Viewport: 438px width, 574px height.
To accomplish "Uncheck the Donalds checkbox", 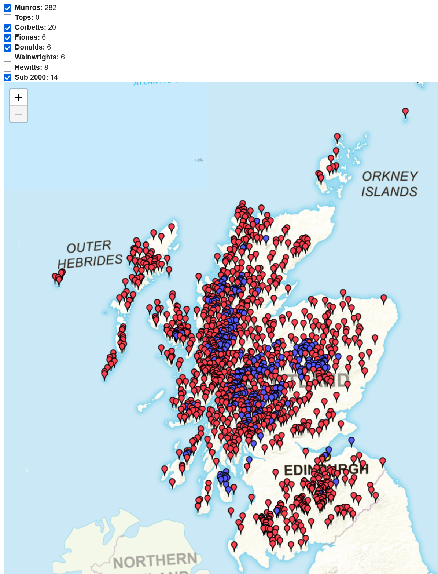I will pyautogui.click(x=8, y=48).
